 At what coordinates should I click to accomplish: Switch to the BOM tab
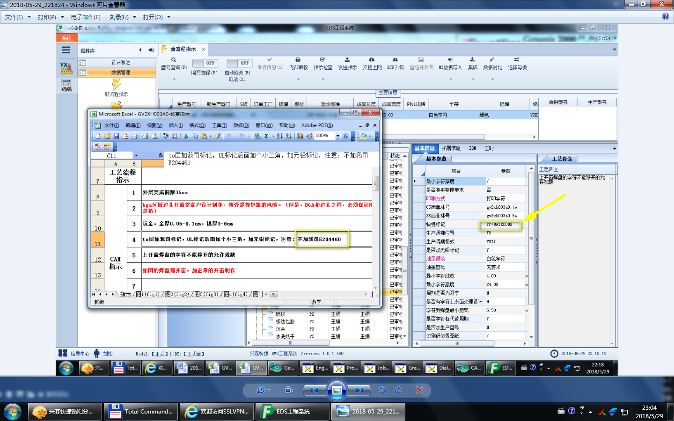(x=473, y=148)
